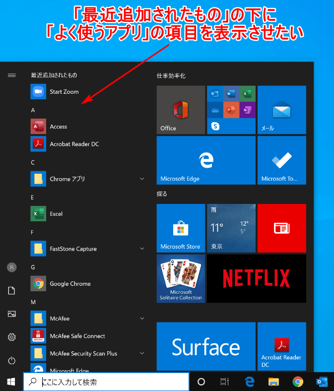Click the letter M section header
This screenshot has height=391, width=334.
[33, 302]
